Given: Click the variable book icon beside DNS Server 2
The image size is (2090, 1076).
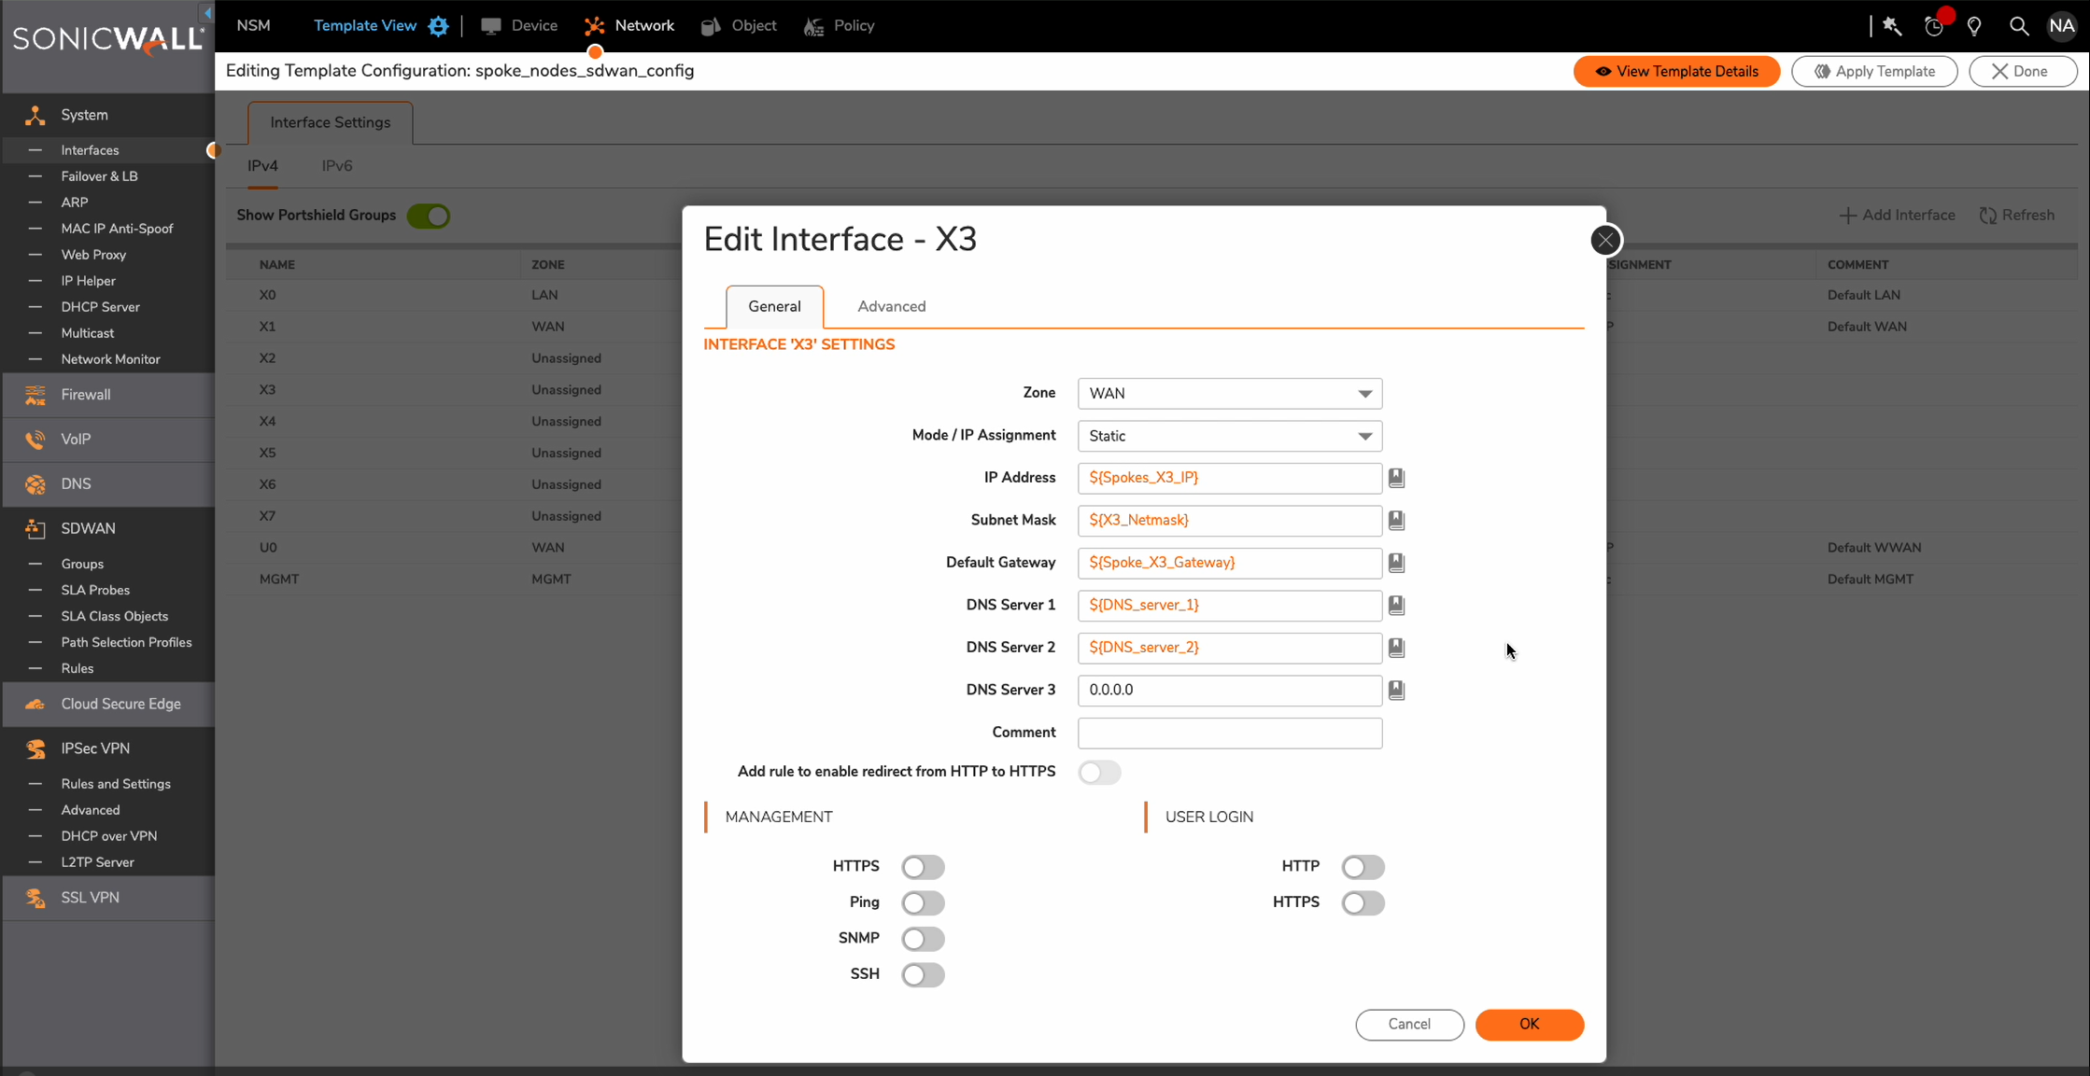Looking at the screenshot, I should click(x=1396, y=648).
